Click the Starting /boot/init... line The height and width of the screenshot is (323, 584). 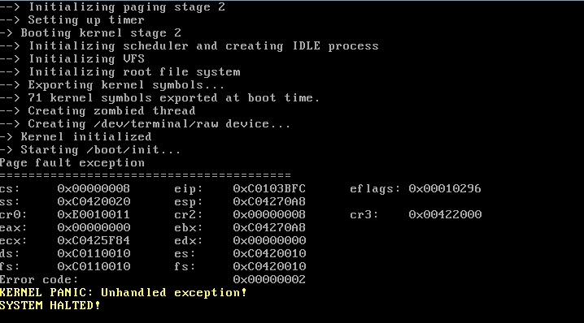click(x=89, y=150)
